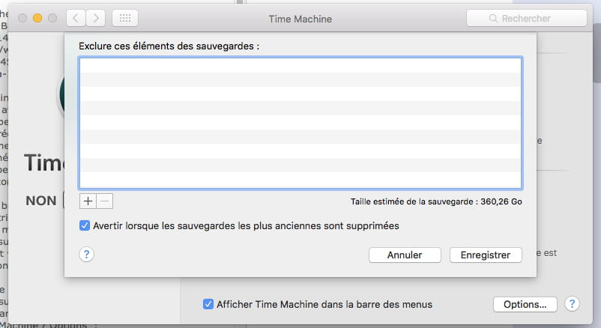Add an excluded item with the plus button
Image resolution: width=601 pixels, height=328 pixels.
(88, 201)
